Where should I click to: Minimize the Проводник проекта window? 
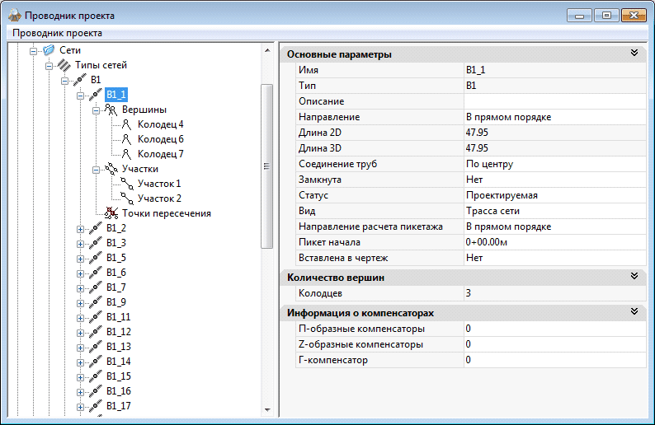(579, 16)
